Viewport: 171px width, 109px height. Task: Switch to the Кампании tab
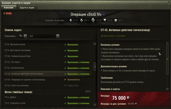(9, 7)
